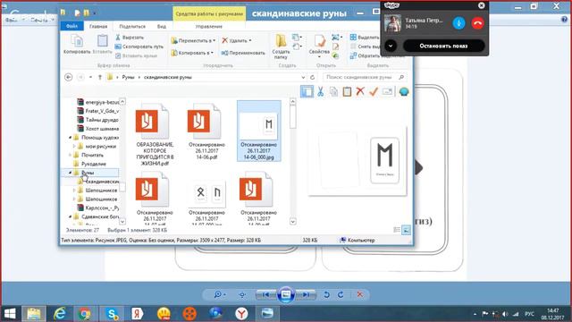Open address bar history dropdown
Viewport: 572px width, 322px height.
[303, 78]
